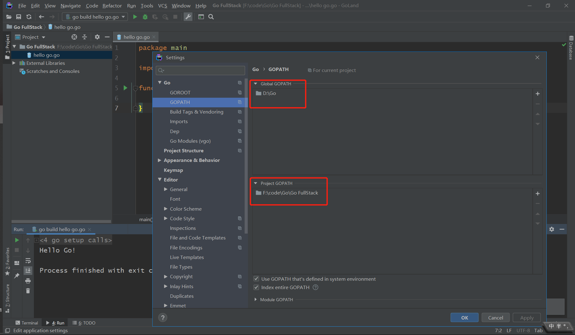Open the Navigate menu
This screenshot has height=335, width=575.
click(71, 6)
